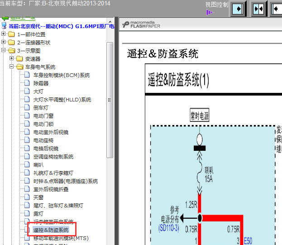Open the 大灯 document
282x245 pixels.
tap(38, 91)
